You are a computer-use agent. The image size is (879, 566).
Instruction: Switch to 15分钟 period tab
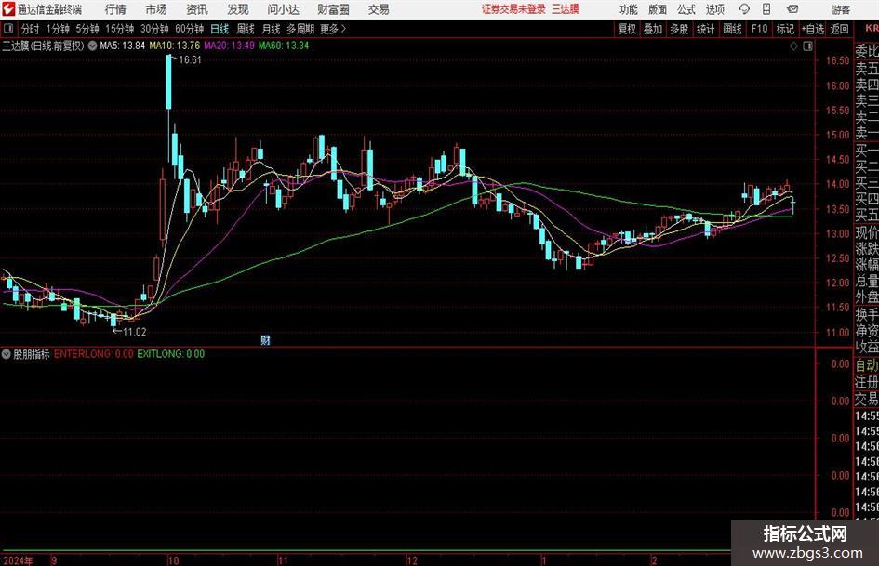coord(119,29)
